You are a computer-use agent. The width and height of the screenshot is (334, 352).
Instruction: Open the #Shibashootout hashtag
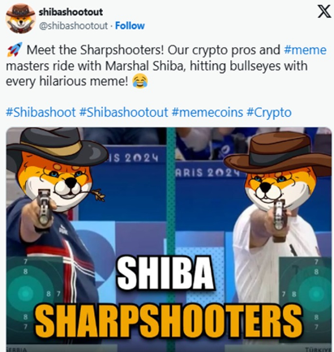click(x=124, y=112)
